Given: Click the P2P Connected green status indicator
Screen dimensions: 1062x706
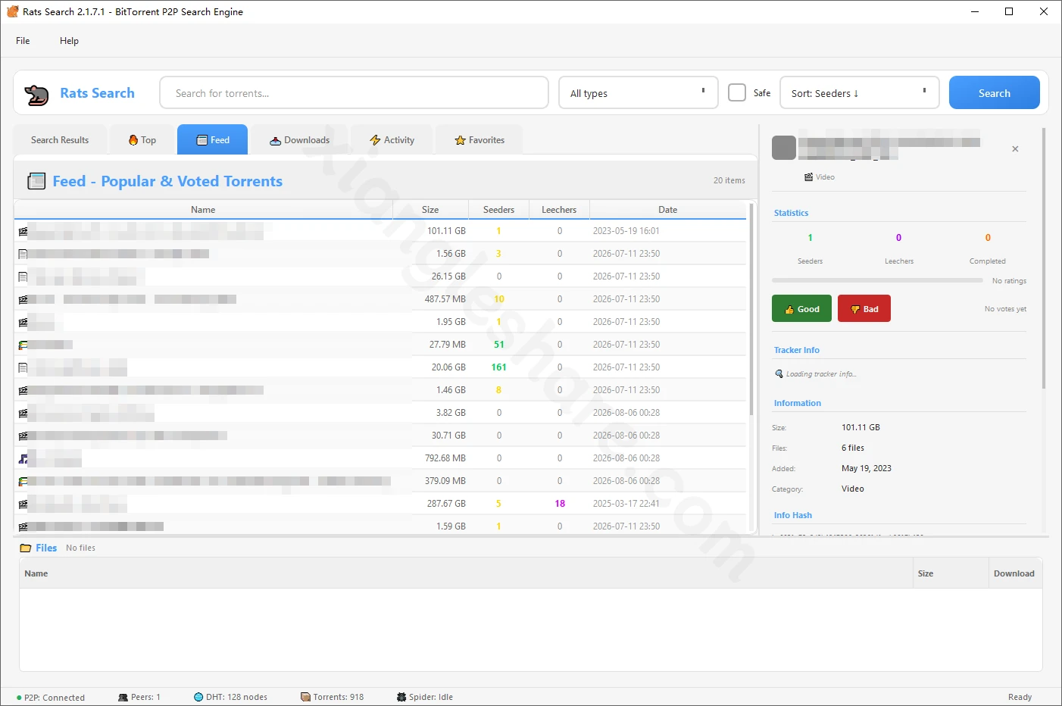Looking at the screenshot, I should (x=19, y=698).
